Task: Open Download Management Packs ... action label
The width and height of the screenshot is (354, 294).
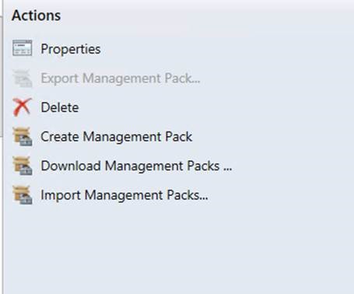Action: pos(136,166)
